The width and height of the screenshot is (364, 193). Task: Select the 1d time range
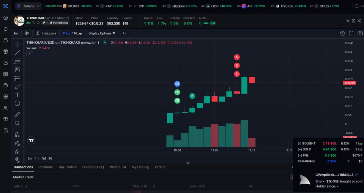tap(50, 158)
